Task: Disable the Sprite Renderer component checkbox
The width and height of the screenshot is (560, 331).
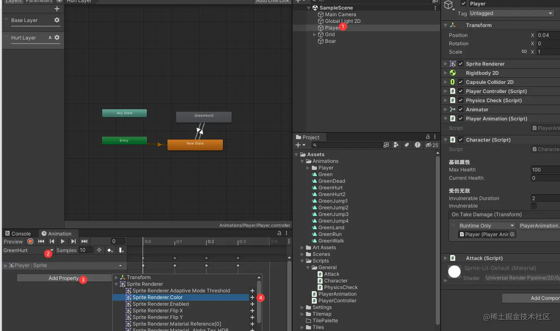Action: click(461, 64)
